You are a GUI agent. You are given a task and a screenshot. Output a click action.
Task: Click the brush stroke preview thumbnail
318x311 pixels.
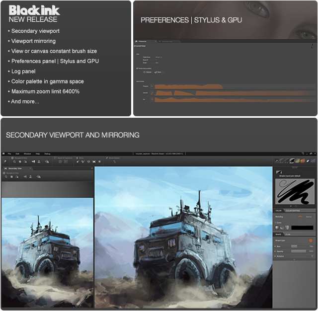click(x=295, y=192)
